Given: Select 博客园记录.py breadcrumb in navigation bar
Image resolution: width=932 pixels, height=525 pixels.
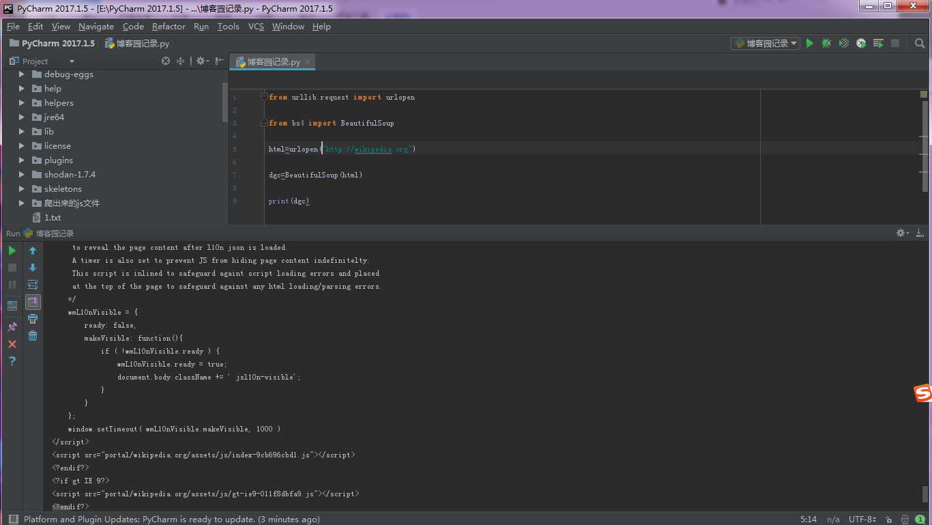Looking at the screenshot, I should pos(137,43).
